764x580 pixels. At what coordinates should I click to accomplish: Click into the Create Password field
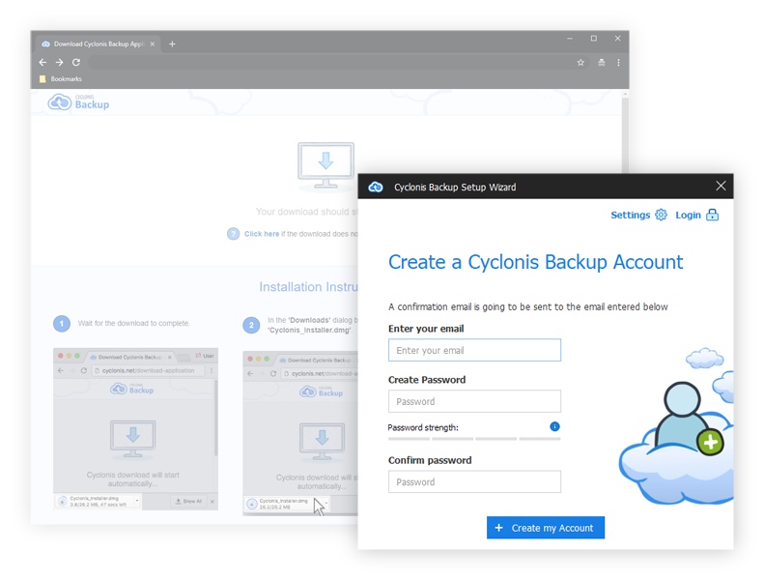(474, 401)
